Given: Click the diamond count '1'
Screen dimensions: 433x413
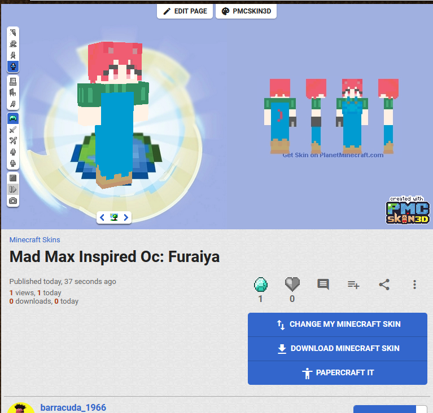Looking at the screenshot, I should [260, 299].
